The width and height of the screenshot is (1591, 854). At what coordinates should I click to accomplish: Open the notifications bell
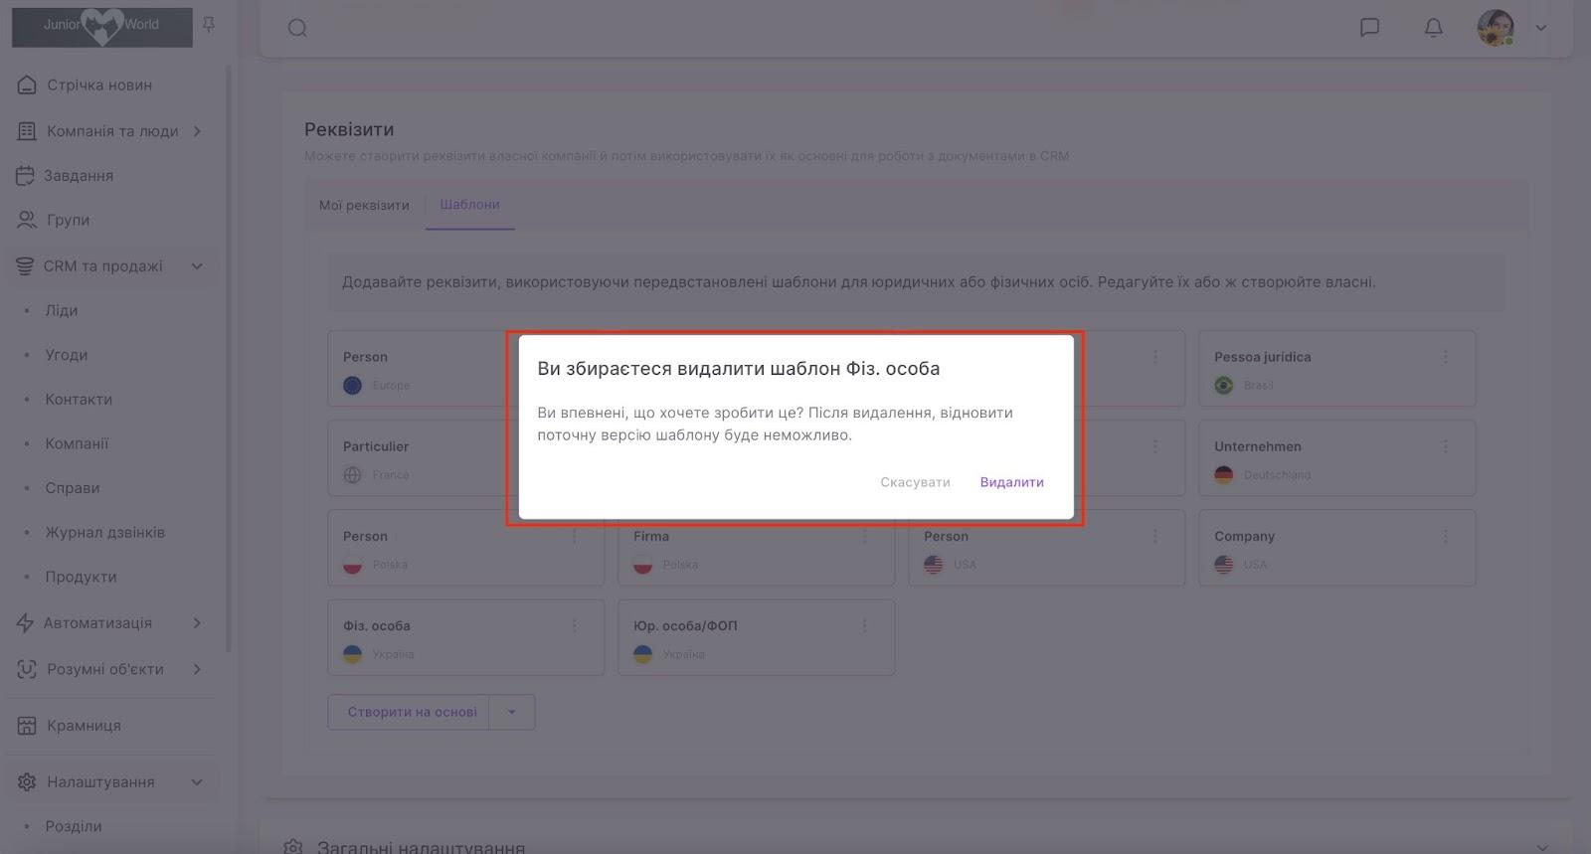click(1433, 28)
